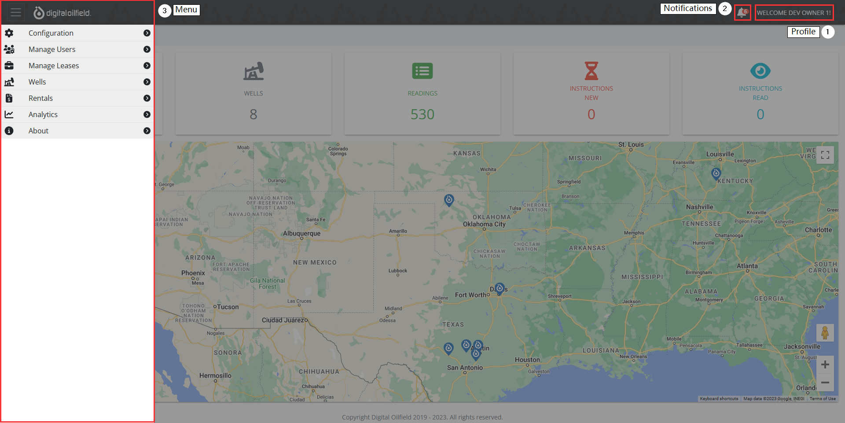Zoom out on the map
Screen dimensions: 845x423
[x=825, y=383]
